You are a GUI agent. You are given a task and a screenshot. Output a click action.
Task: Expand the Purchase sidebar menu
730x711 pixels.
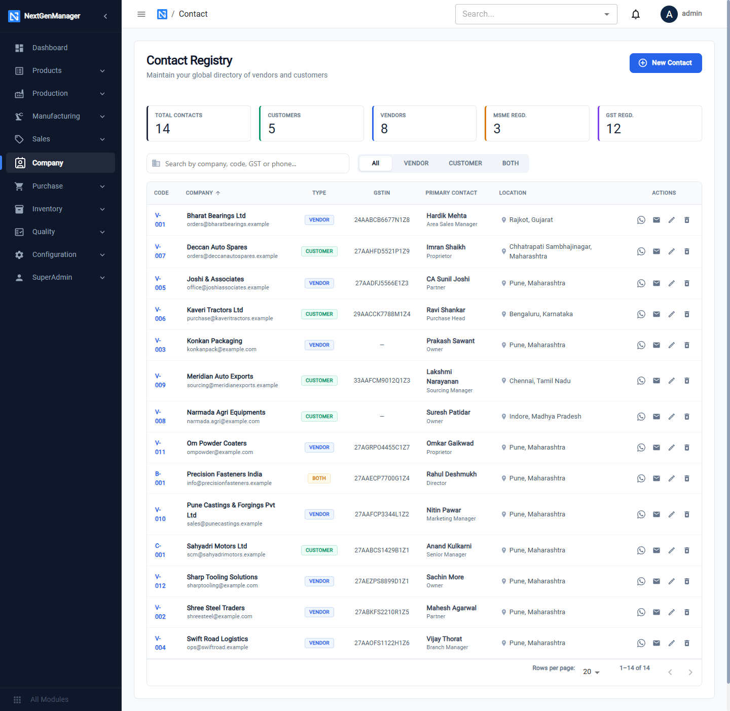61,186
